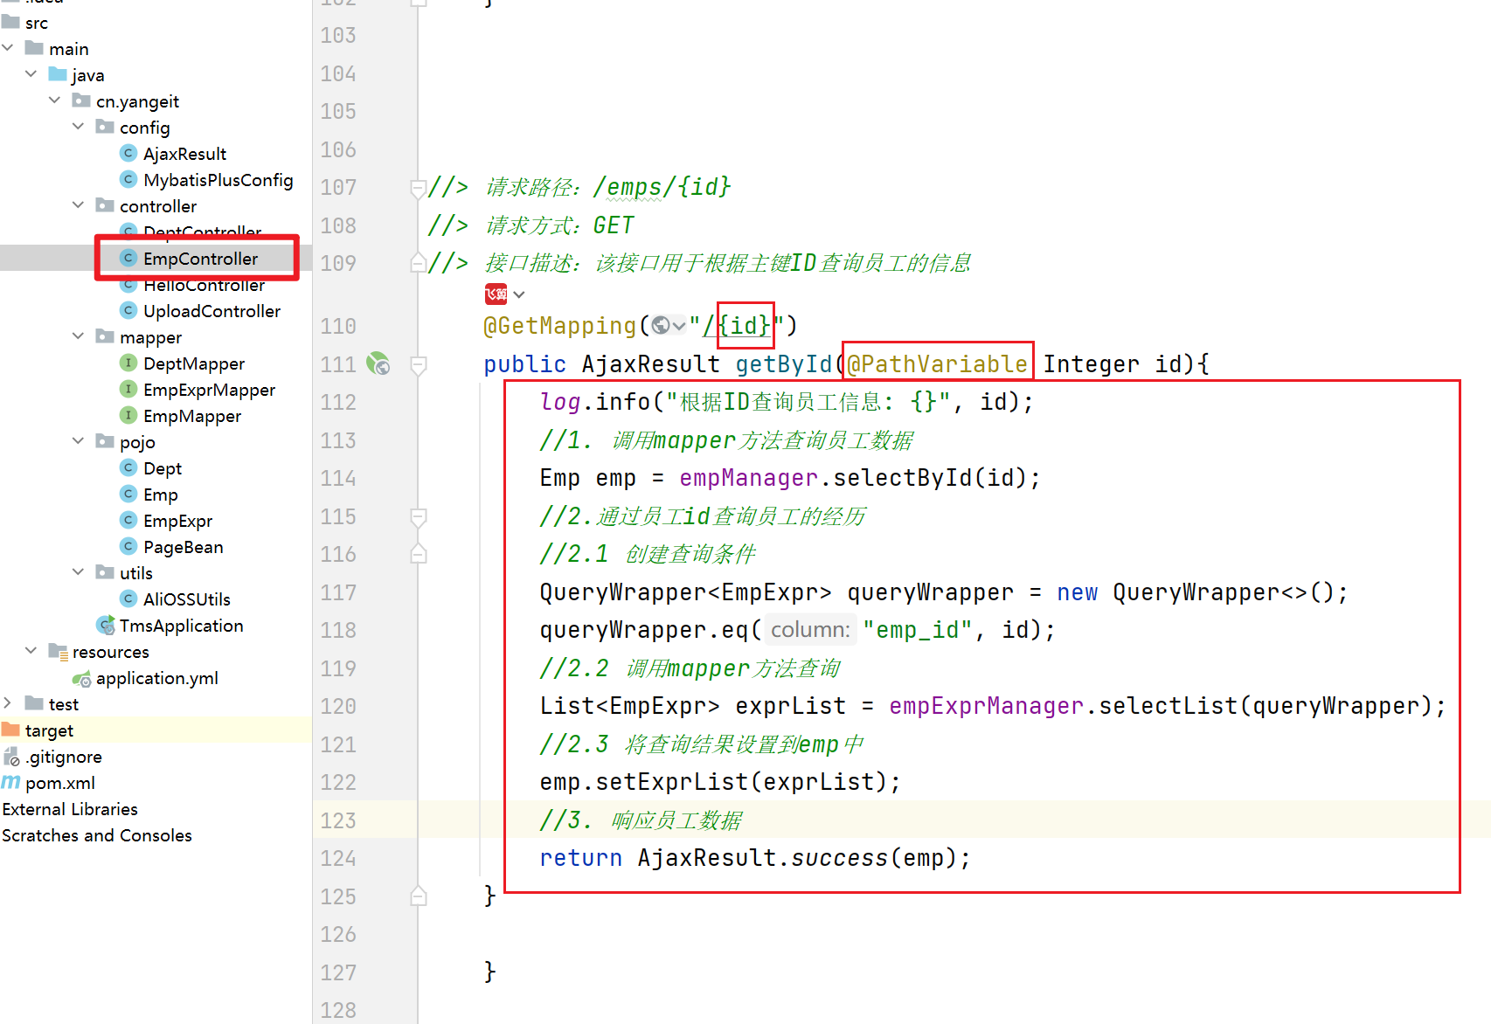Toggle code fold marker at line 107
The height and width of the screenshot is (1024, 1491).
coord(418,187)
